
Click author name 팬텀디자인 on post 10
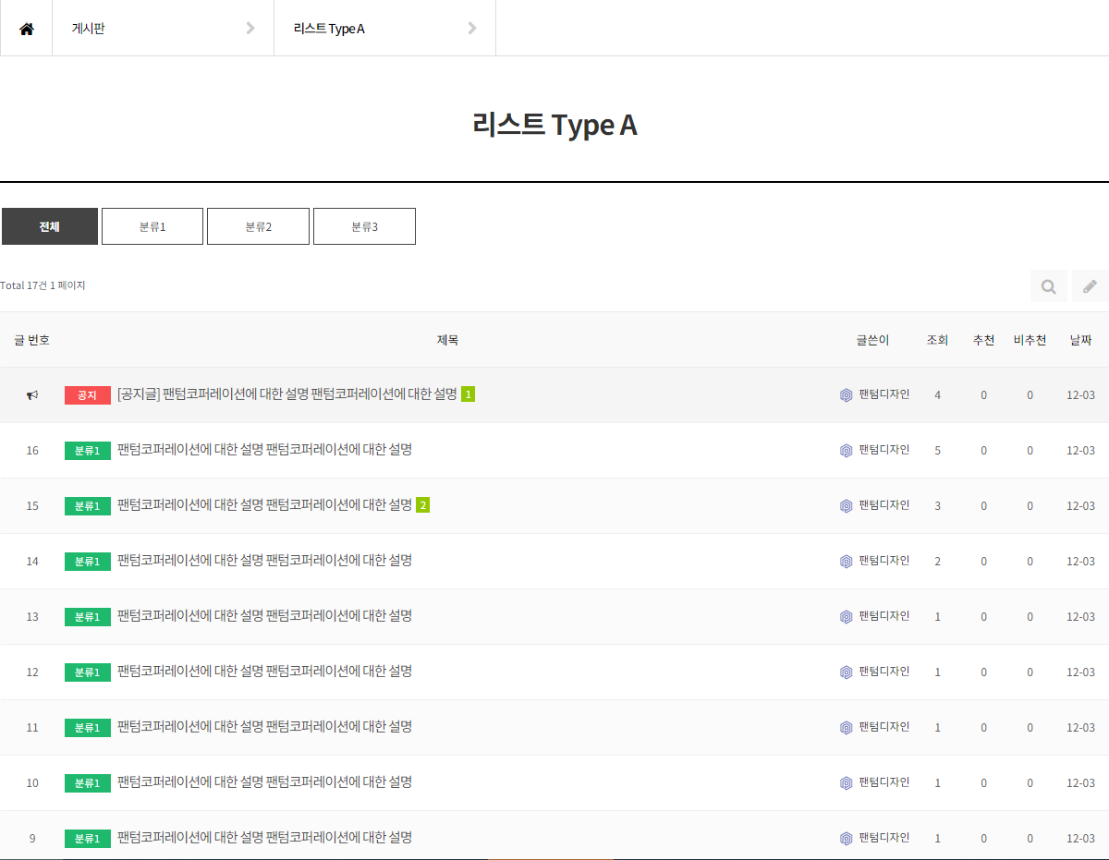coord(884,782)
